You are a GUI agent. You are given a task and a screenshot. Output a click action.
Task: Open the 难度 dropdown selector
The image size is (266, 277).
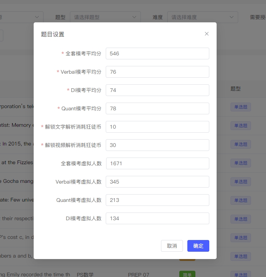point(202,17)
